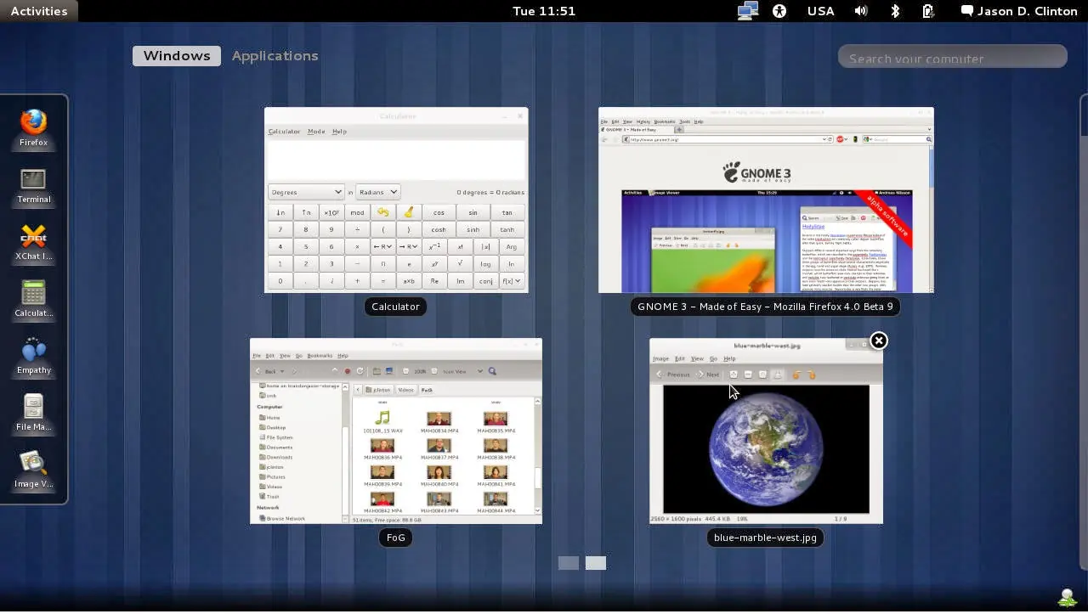Select the 101108_15.WAV audio file
1088x614 pixels.
[382, 422]
